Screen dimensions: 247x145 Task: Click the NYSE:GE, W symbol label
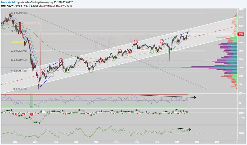tap(7, 6)
